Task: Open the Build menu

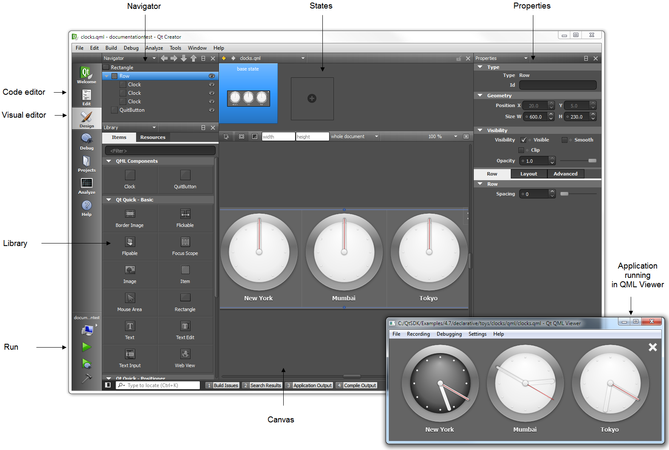Action: (111, 48)
